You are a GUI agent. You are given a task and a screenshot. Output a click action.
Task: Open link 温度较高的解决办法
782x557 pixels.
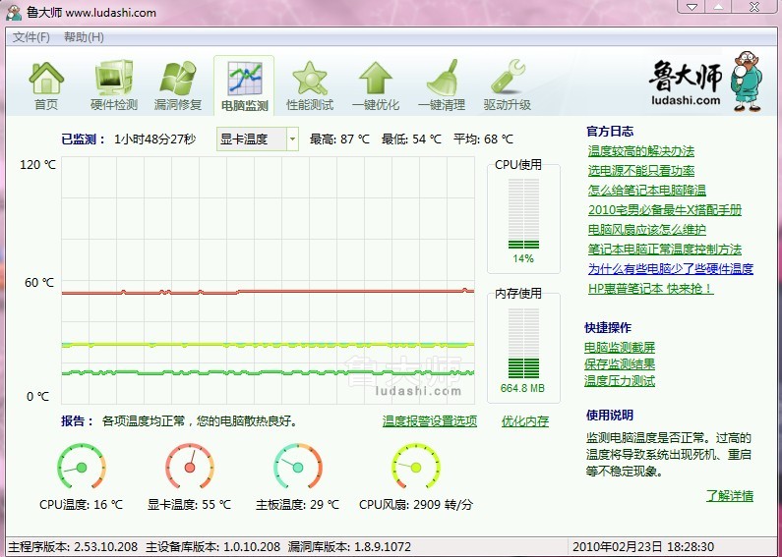coord(641,151)
